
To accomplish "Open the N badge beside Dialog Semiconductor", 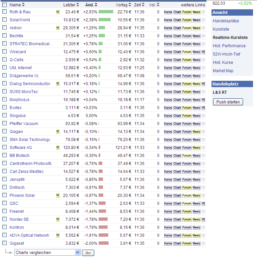I will pos(58,83).
